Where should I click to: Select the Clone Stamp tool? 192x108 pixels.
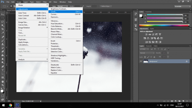click(3, 44)
